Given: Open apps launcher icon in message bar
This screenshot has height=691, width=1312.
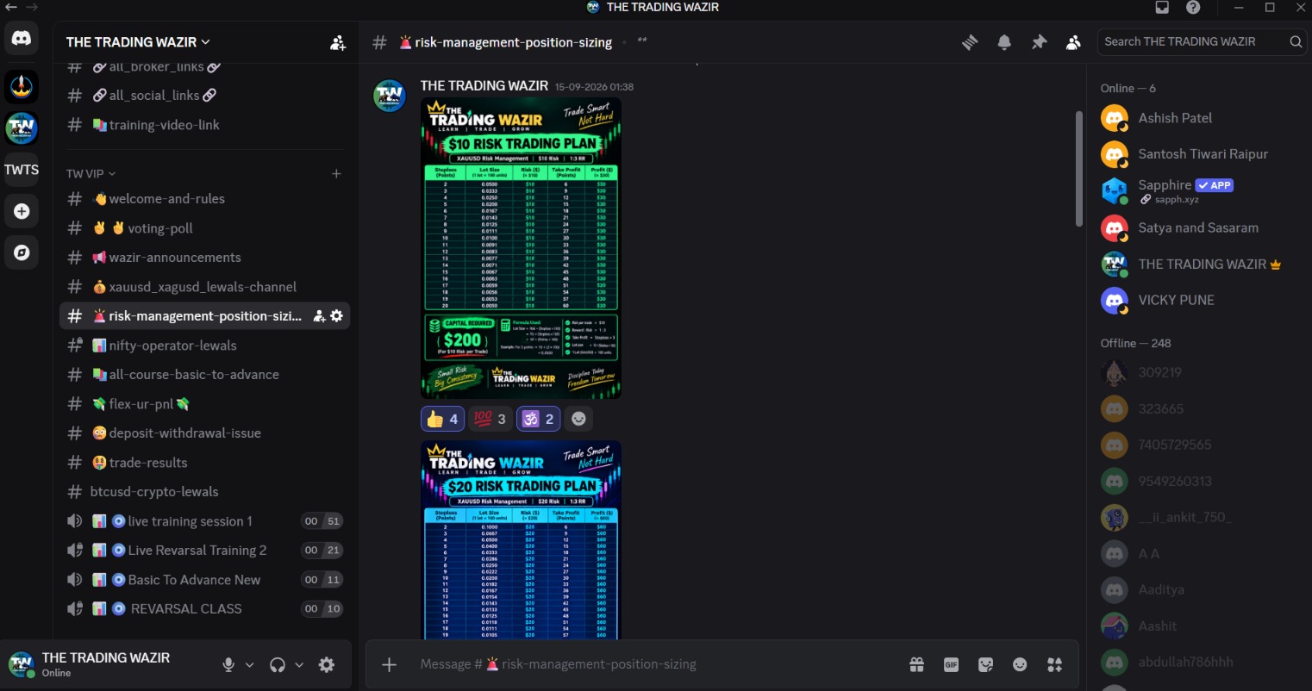Looking at the screenshot, I should (1054, 664).
